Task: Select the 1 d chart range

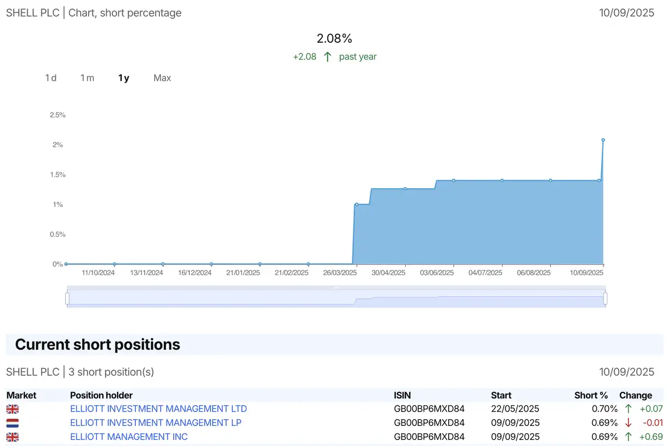Action: (x=51, y=78)
